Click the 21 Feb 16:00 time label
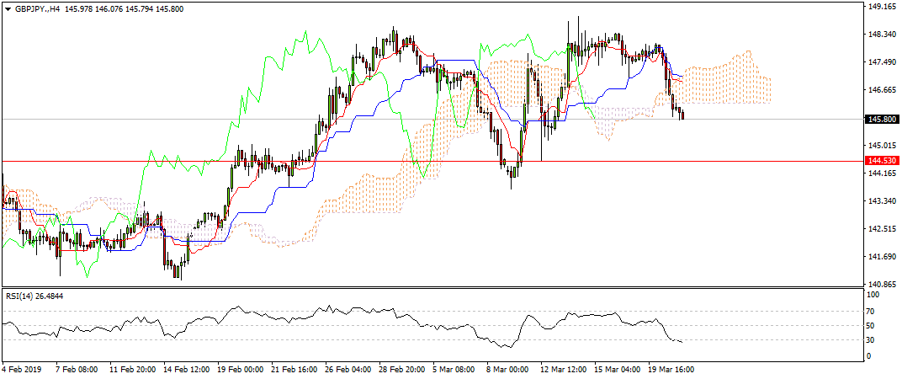Image resolution: width=902 pixels, height=379 pixels. pyautogui.click(x=294, y=369)
